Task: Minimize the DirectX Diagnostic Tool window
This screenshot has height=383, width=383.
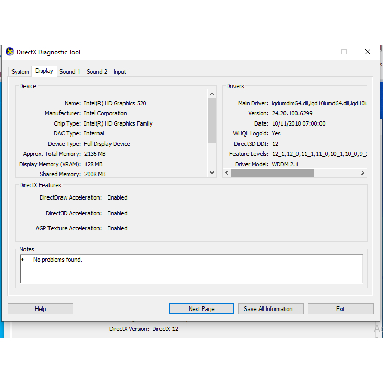Action: pos(319,52)
